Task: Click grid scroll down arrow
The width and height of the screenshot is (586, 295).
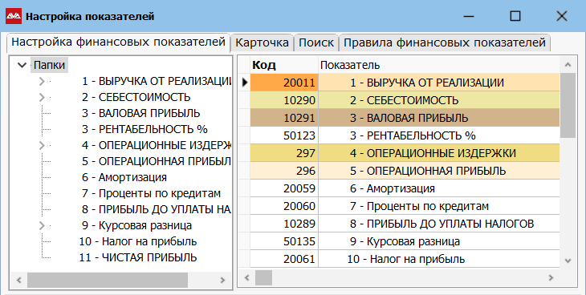Action: point(568,261)
